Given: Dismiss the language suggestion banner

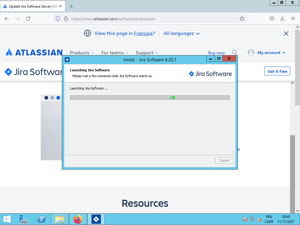Looking at the screenshot, I should (x=286, y=33).
